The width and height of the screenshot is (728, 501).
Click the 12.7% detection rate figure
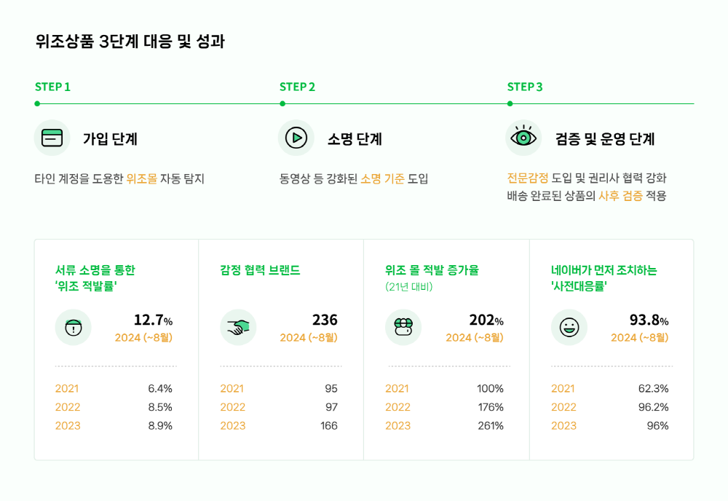pyautogui.click(x=153, y=320)
